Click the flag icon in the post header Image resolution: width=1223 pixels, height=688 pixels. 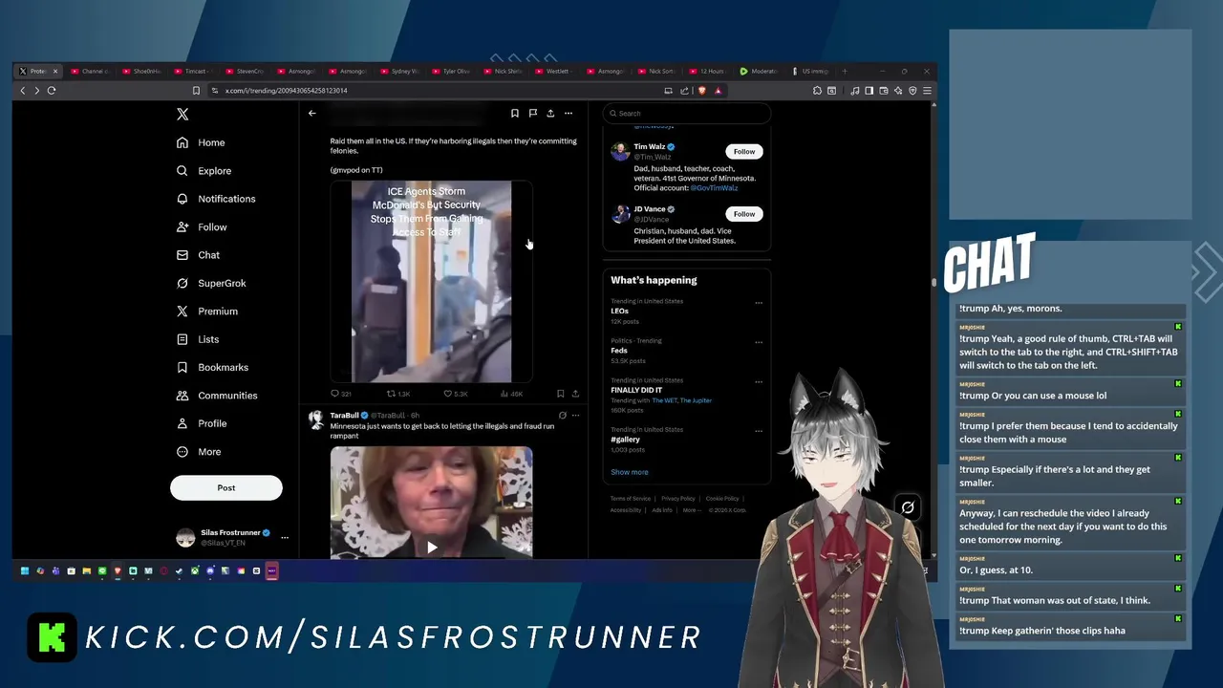click(532, 113)
